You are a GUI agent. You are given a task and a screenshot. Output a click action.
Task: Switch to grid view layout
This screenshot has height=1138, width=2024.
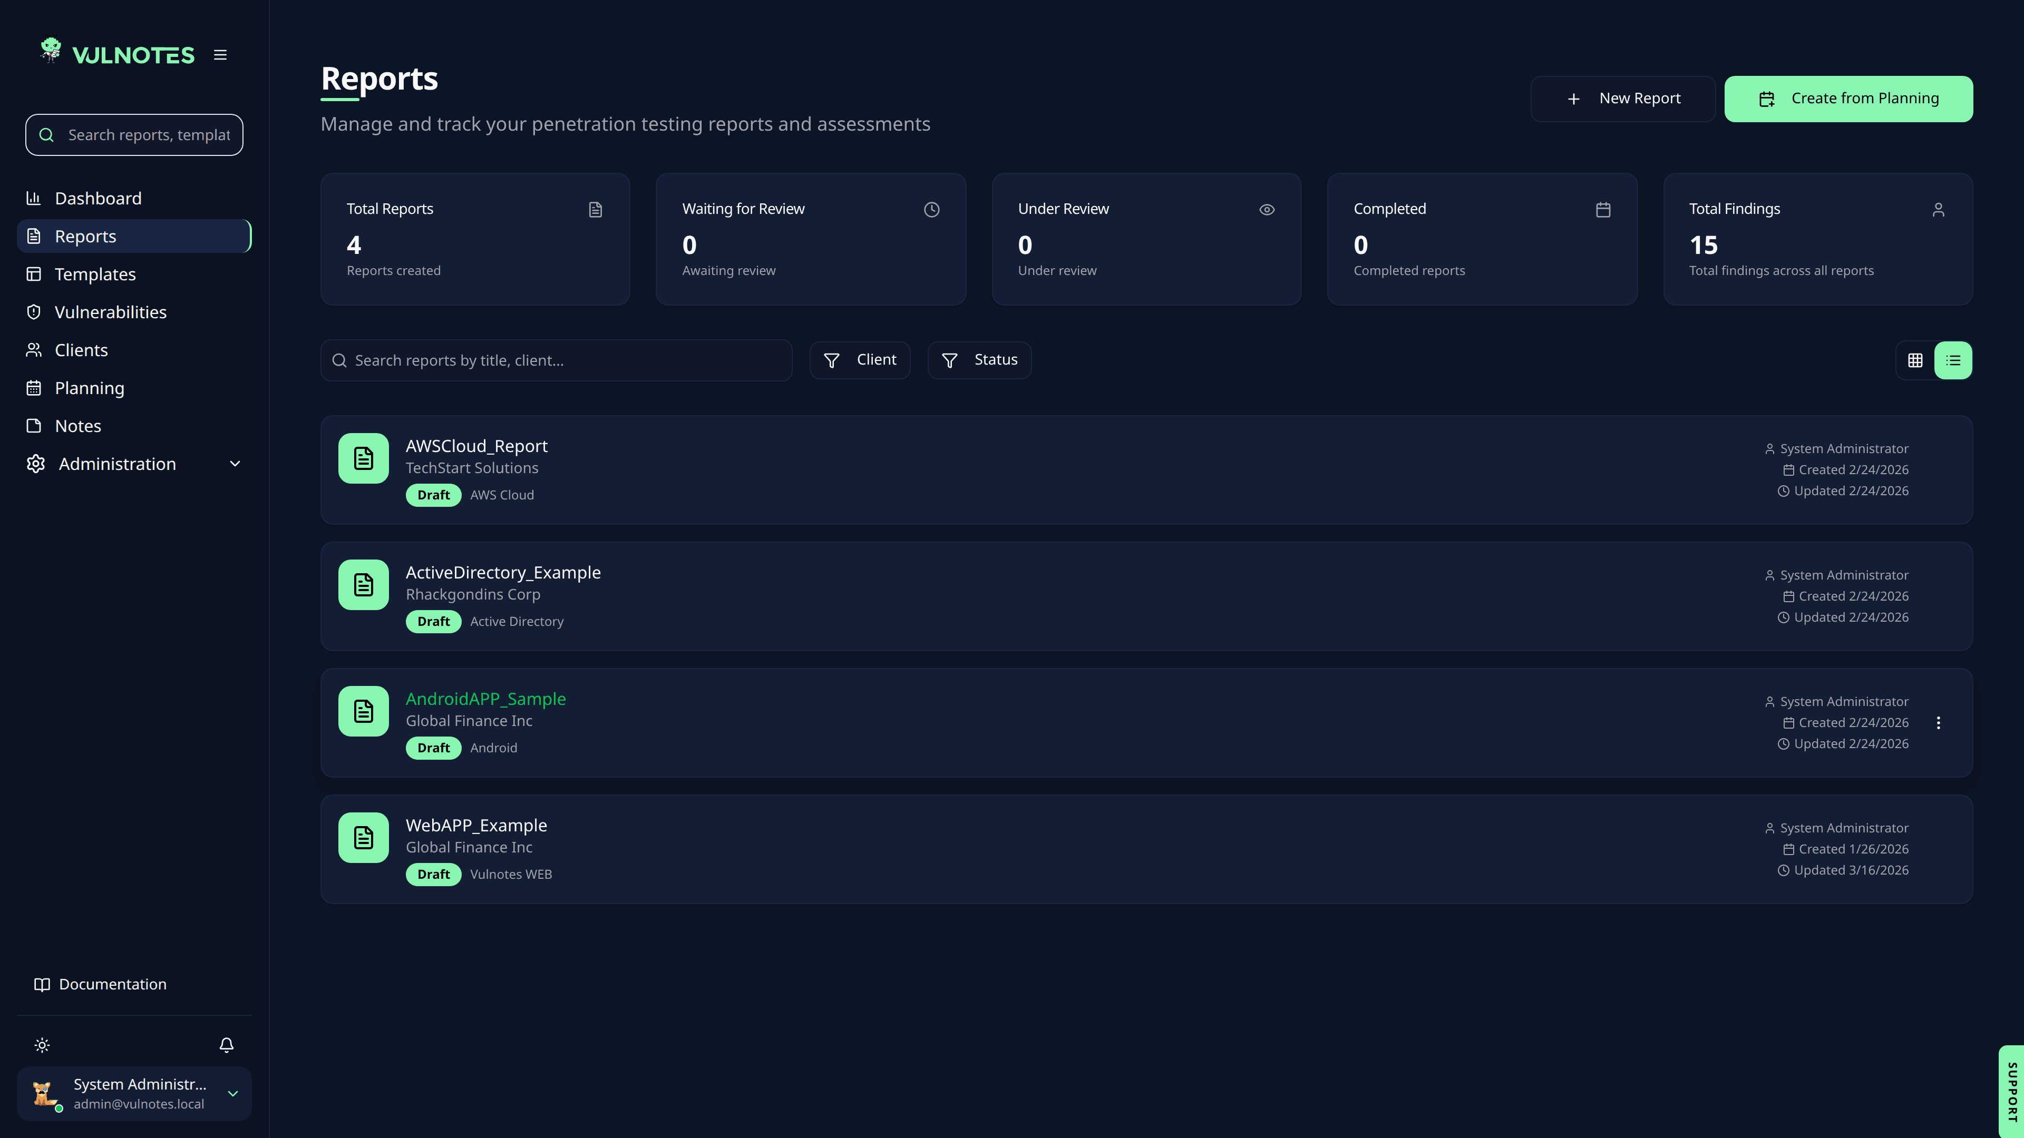point(1915,360)
